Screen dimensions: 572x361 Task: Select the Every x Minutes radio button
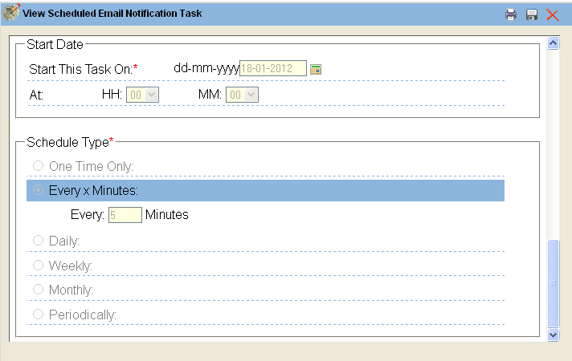pyautogui.click(x=38, y=190)
